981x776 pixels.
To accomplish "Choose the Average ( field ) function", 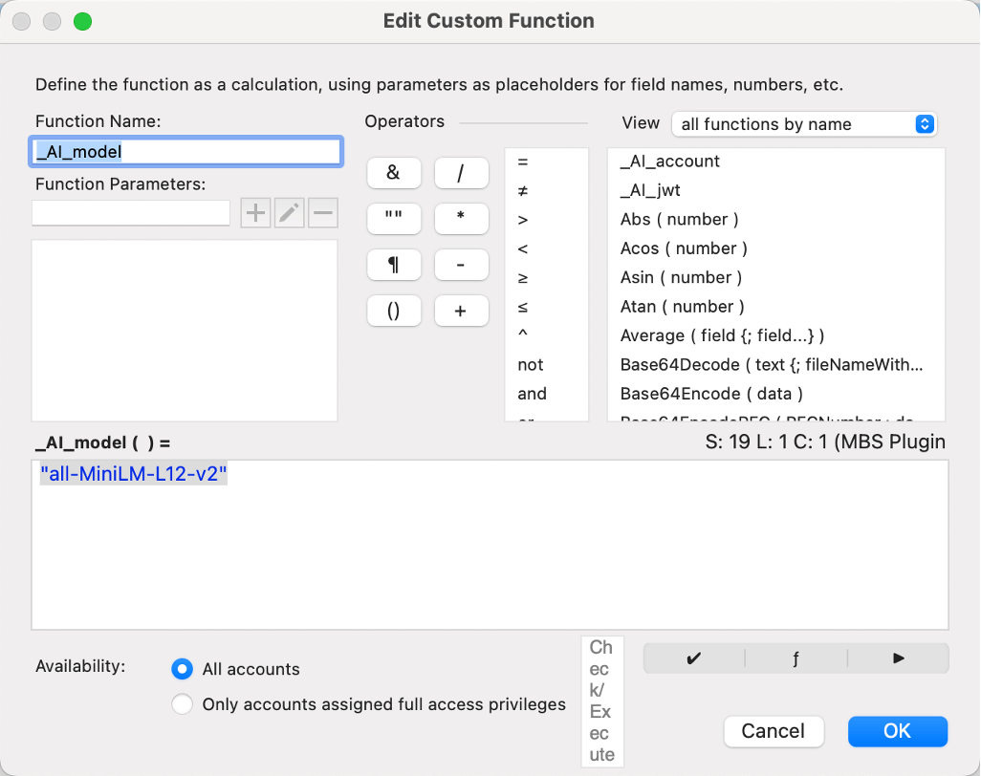I will pyautogui.click(x=775, y=335).
